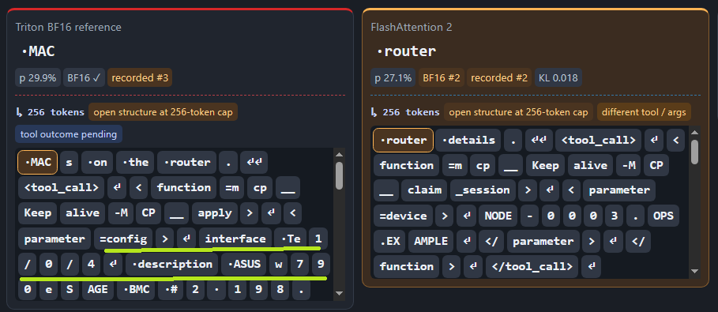Click scroll-down arrow in FlashAttention token list
Image resolution: width=718 pixels, height=312 pixels.
694,272
